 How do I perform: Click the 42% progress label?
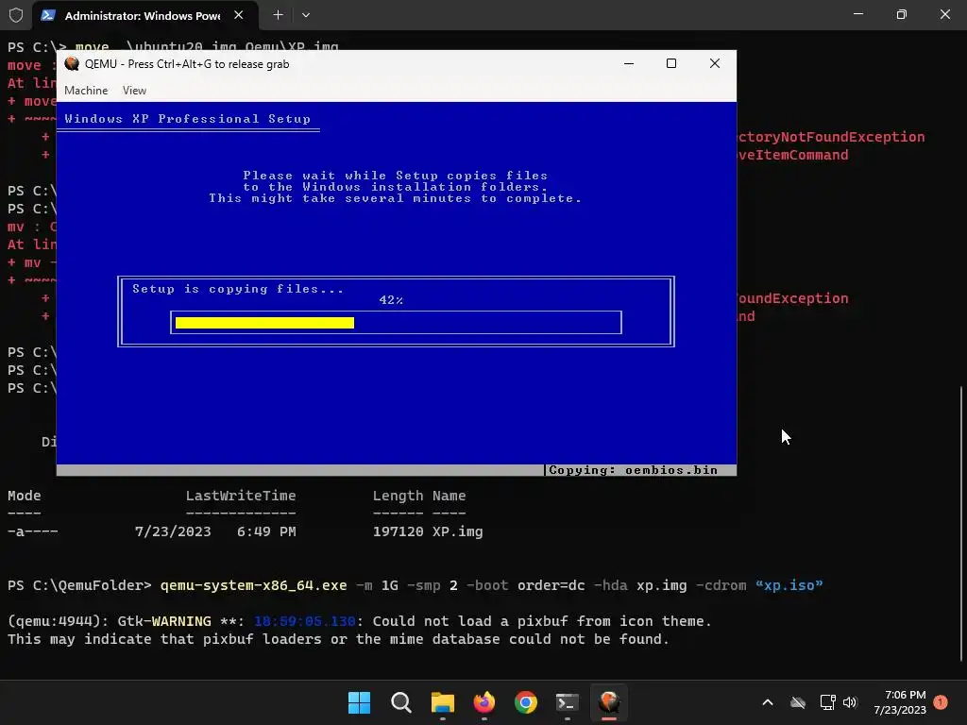[391, 299]
